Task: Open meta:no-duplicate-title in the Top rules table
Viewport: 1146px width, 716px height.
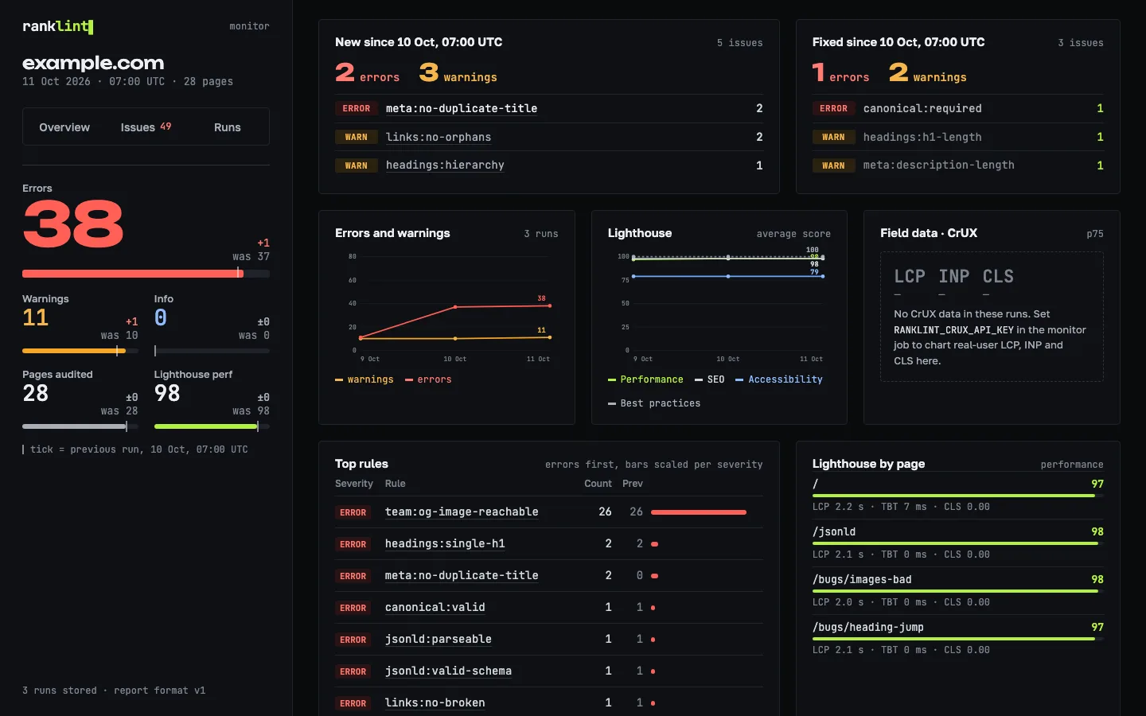Action: pos(462,575)
